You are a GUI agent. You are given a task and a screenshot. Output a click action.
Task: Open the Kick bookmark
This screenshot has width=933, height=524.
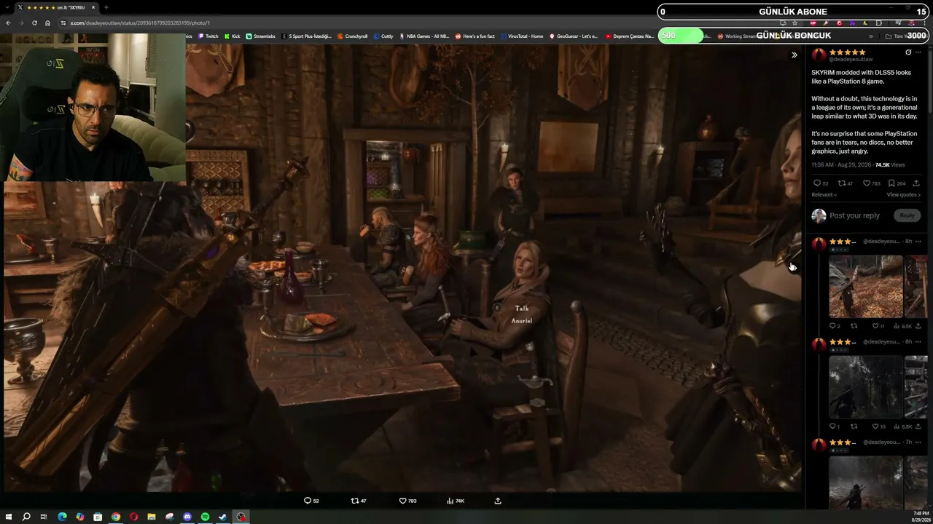click(233, 36)
